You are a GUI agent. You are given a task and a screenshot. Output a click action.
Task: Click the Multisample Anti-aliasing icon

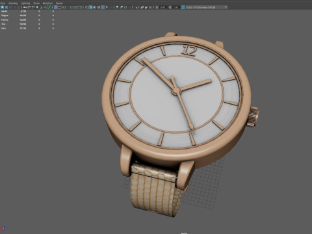(x=125, y=7)
